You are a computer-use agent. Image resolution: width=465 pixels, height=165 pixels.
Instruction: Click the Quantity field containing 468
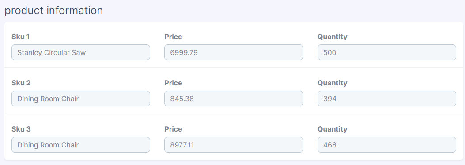387,145
